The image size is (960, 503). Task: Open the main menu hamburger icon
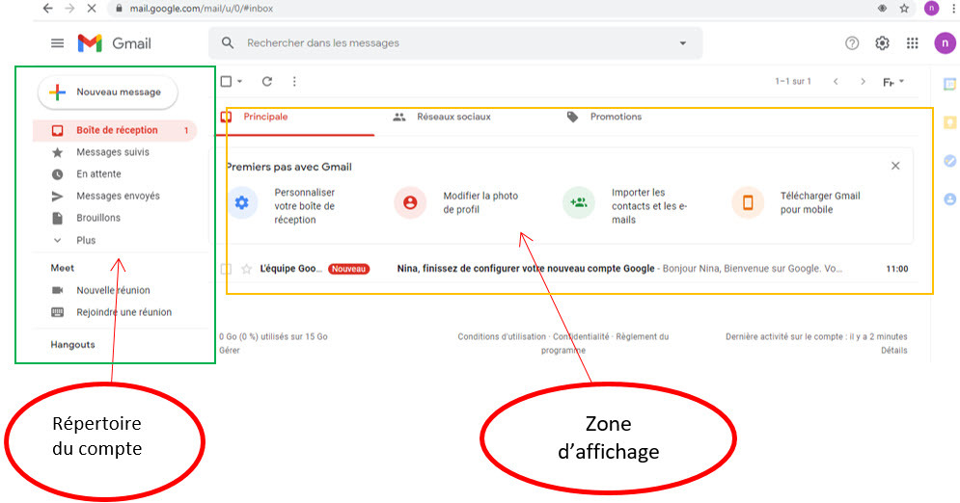[57, 42]
